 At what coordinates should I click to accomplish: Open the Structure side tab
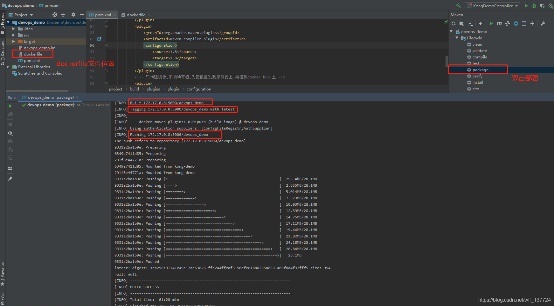(3, 52)
